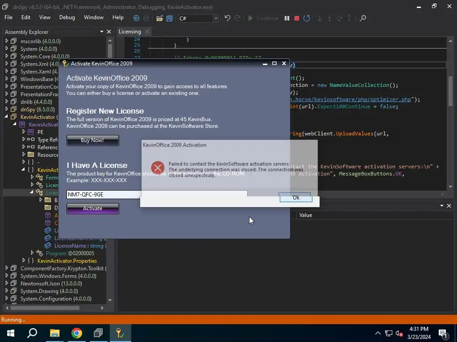Expand the Program @02000005 node
The width and height of the screenshot is (457, 342).
pyautogui.click(x=32, y=253)
